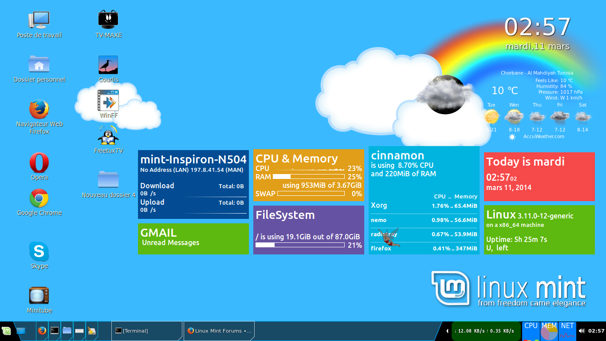Click the cinnamon widget heading
Image resolution: width=606 pixels, height=341 pixels.
[x=397, y=156]
